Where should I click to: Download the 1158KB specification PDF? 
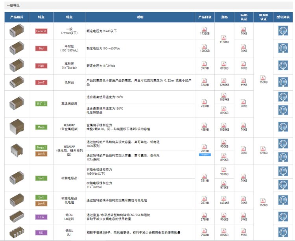(x=224, y=37)
